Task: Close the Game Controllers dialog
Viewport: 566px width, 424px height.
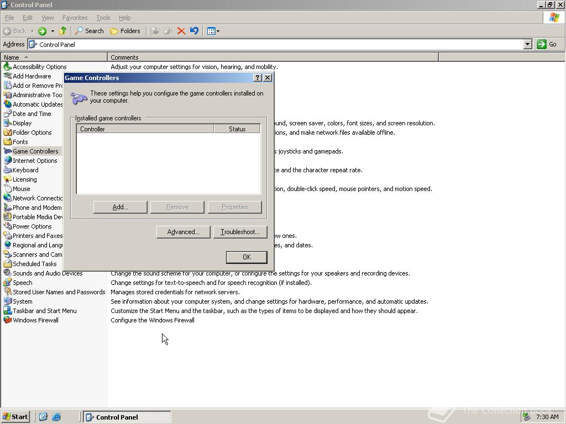Action: point(268,77)
